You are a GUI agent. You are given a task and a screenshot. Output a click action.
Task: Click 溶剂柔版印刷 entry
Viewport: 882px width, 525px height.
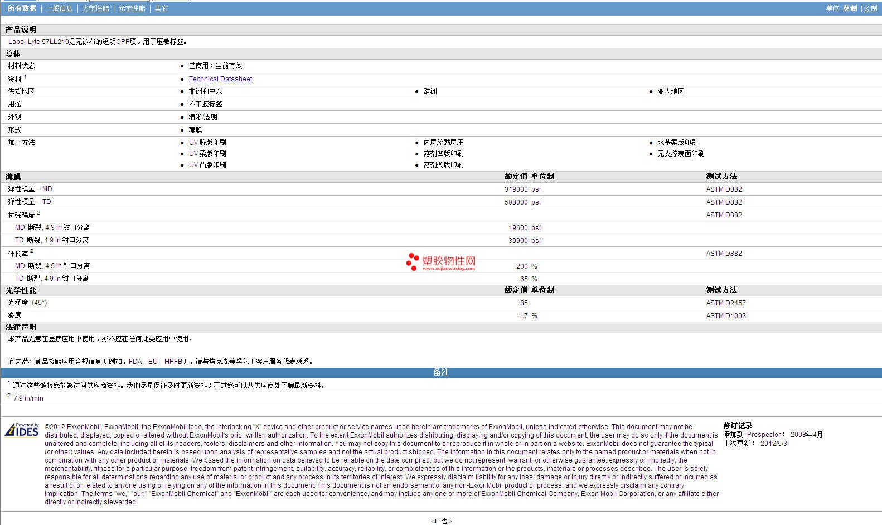tap(443, 165)
